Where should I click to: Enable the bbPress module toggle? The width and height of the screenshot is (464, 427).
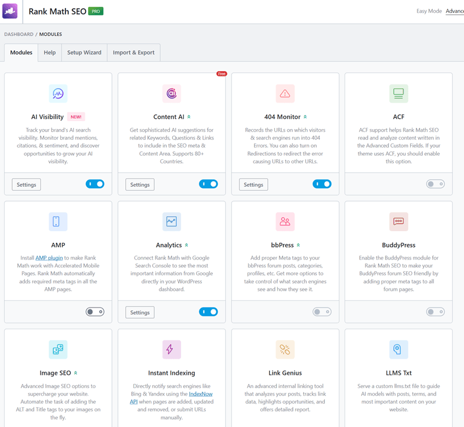322,312
